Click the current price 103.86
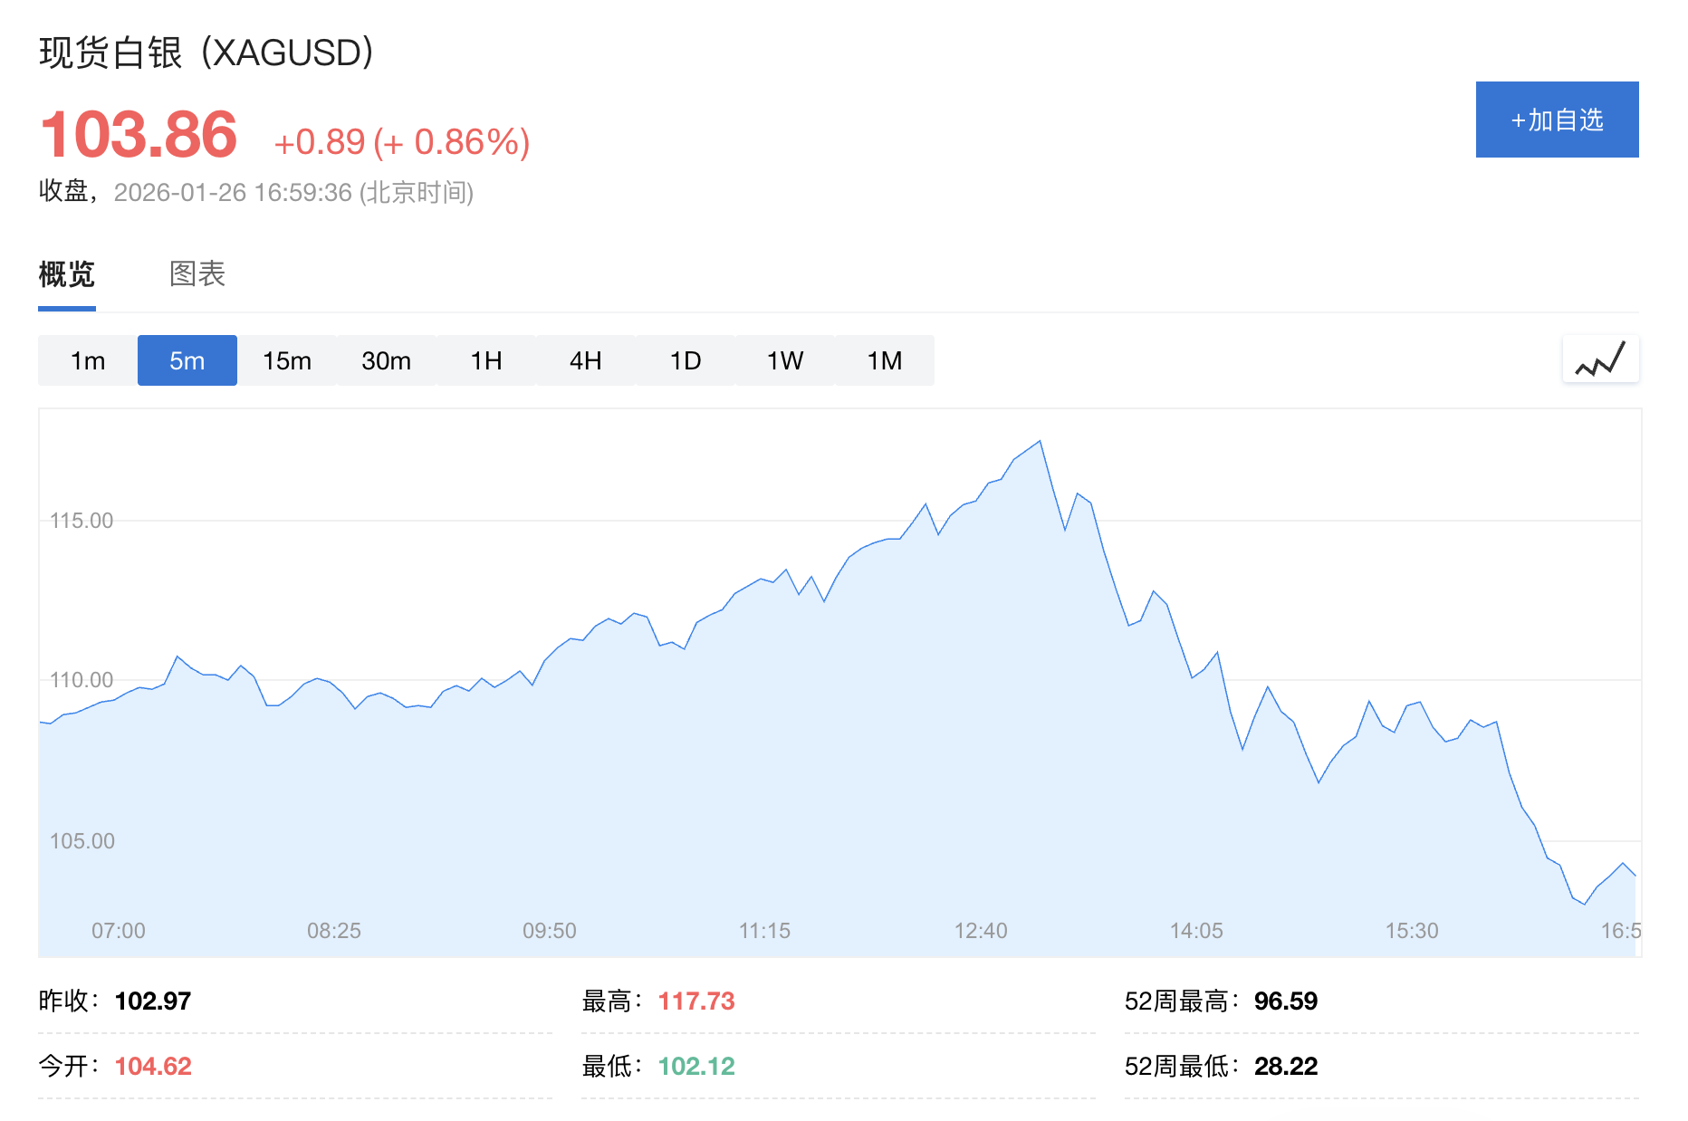The width and height of the screenshot is (1688, 1121). point(138,134)
